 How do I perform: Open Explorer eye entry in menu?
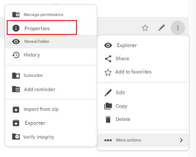143,45
